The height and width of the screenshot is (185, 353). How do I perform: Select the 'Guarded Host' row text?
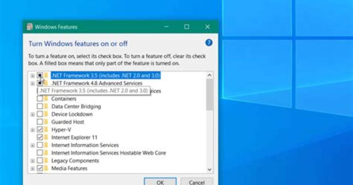(68, 122)
